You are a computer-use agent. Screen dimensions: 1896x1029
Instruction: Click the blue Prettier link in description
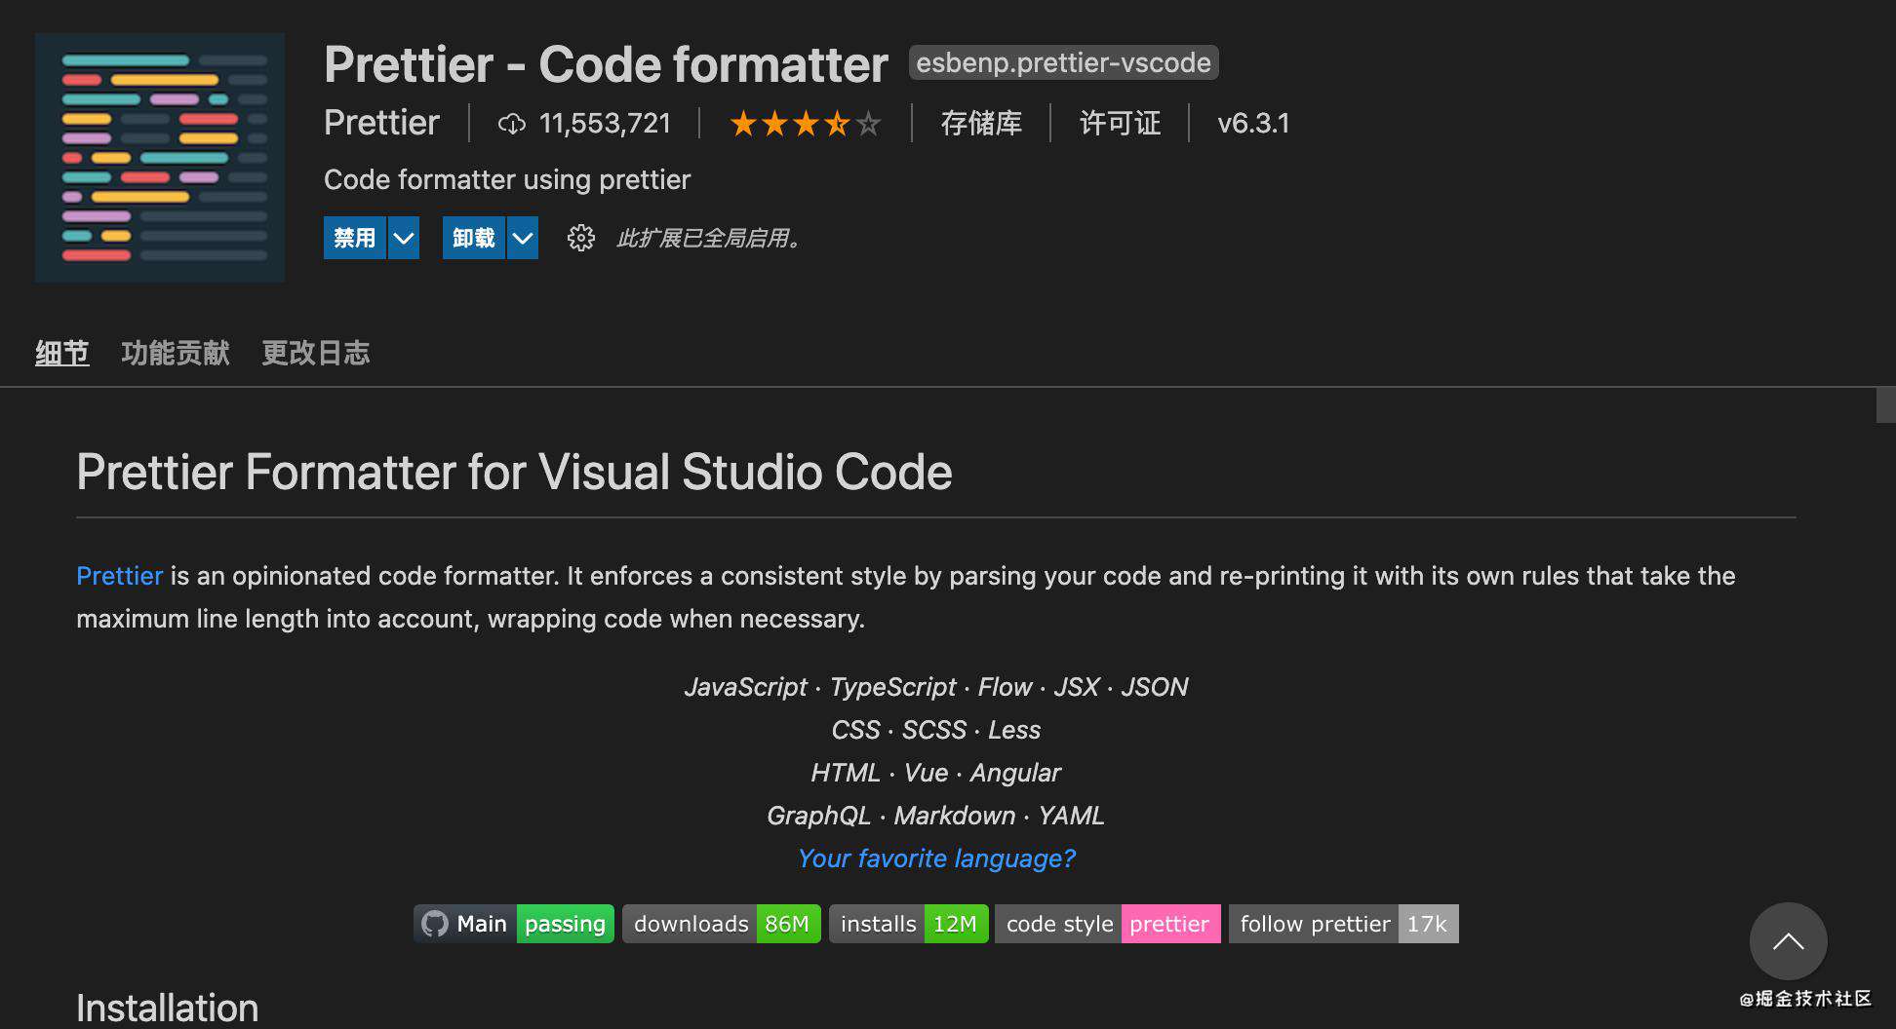click(119, 576)
